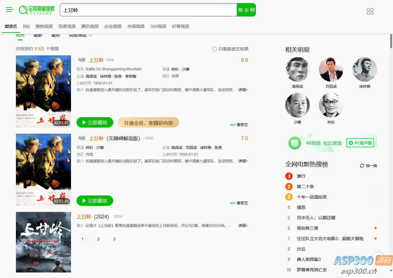The image size is (393, 278).
Task: Click 林杉 star avatar
Action: point(331,105)
